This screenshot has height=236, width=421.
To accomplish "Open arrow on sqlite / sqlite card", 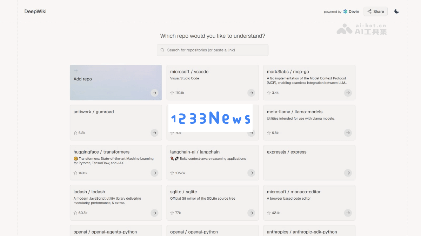I will pyautogui.click(x=251, y=213).
